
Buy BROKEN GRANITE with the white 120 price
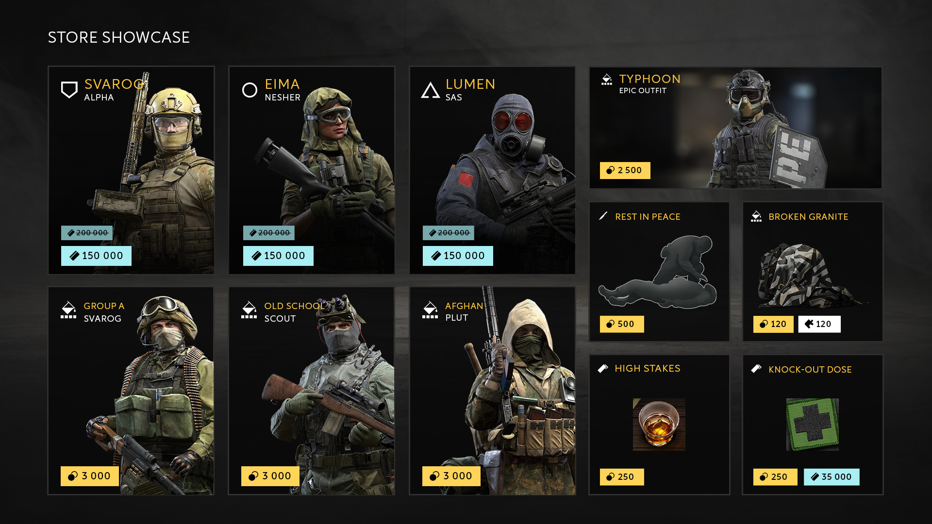point(819,324)
